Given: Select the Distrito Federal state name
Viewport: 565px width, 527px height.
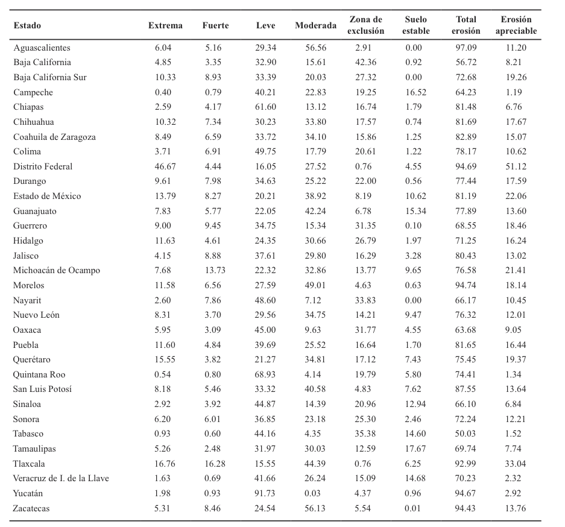Looking at the screenshot, I should point(42,166).
